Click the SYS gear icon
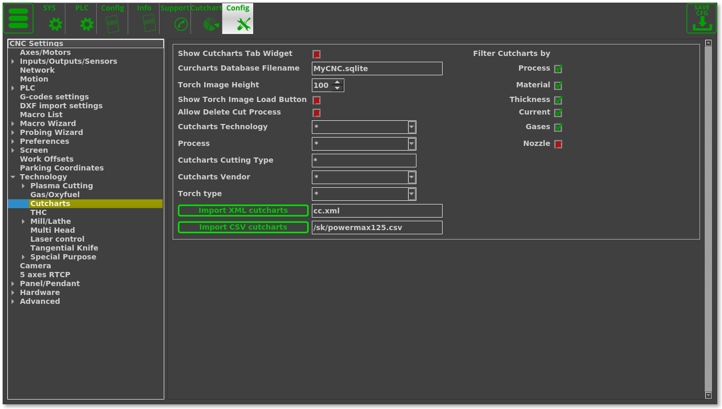 [55, 24]
